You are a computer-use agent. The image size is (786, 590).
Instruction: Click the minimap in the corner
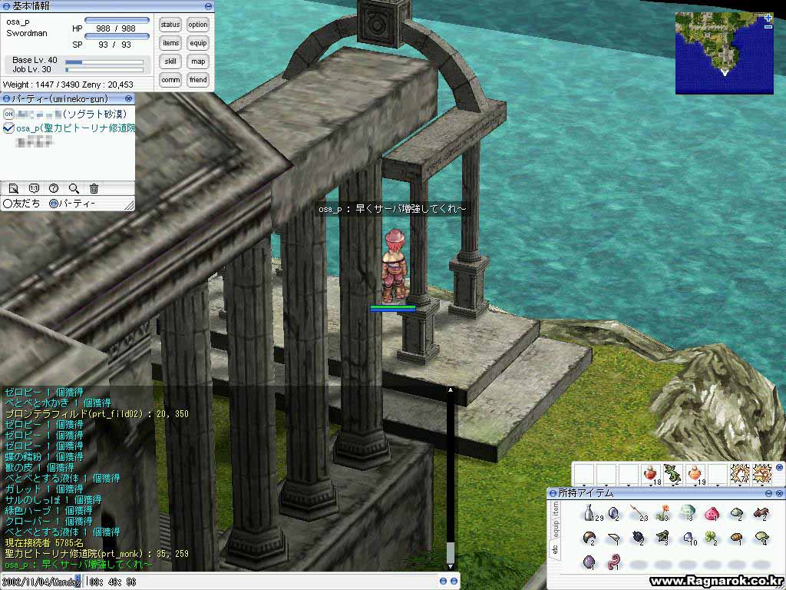coord(725,53)
